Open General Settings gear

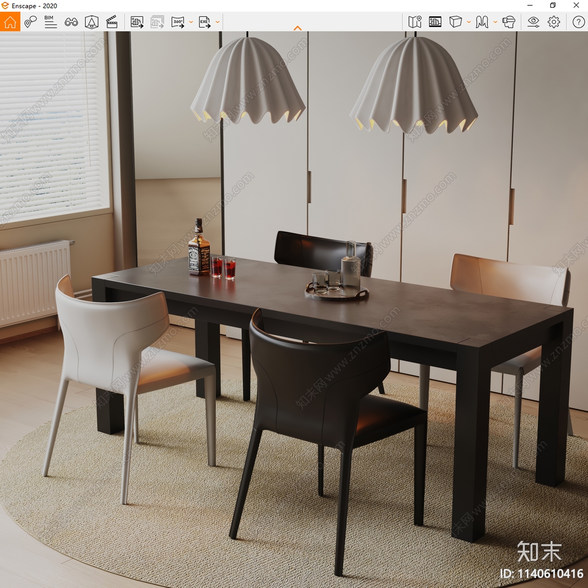point(554,22)
